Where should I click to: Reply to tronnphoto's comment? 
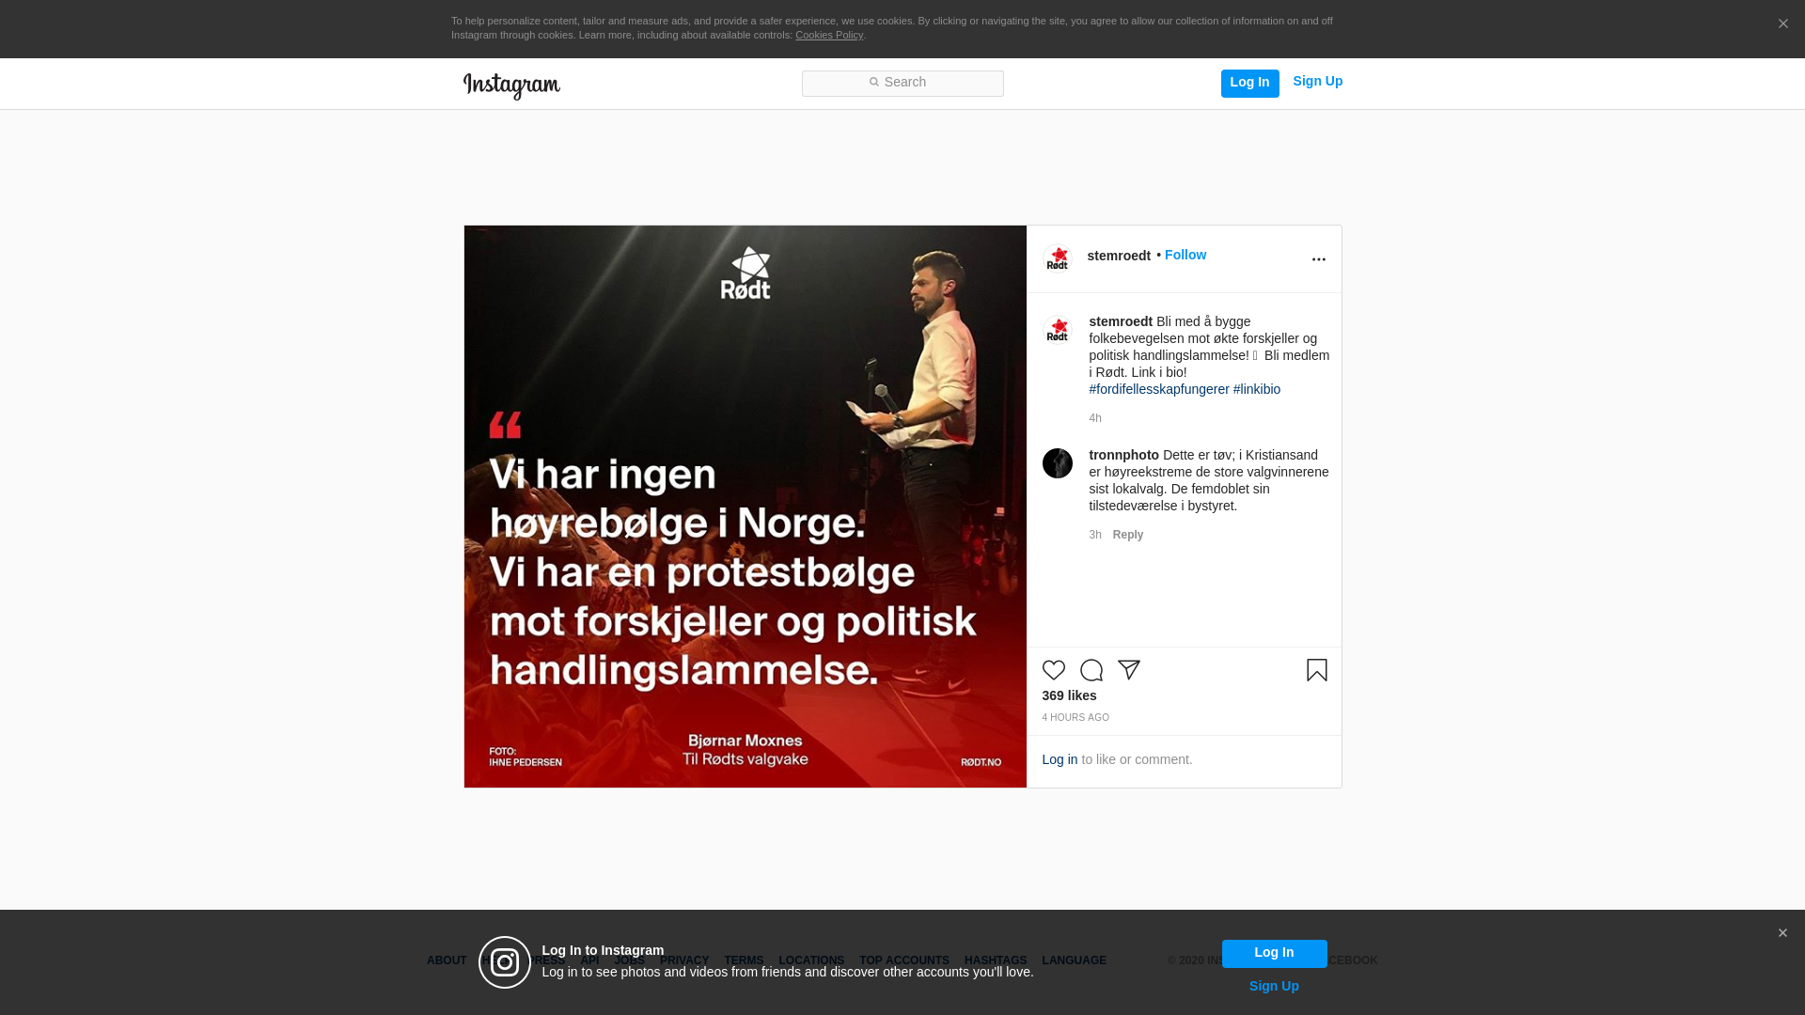pyautogui.click(x=1128, y=535)
